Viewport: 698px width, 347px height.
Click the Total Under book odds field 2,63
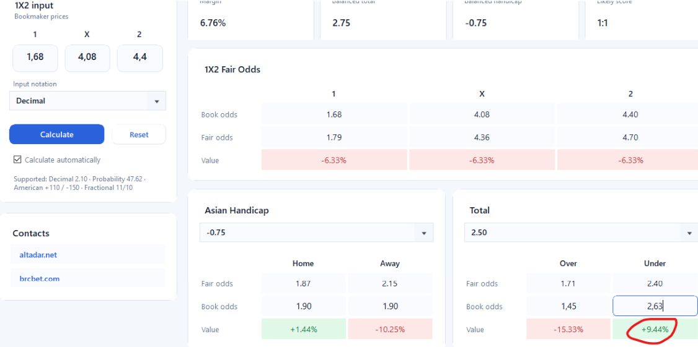[x=655, y=307]
